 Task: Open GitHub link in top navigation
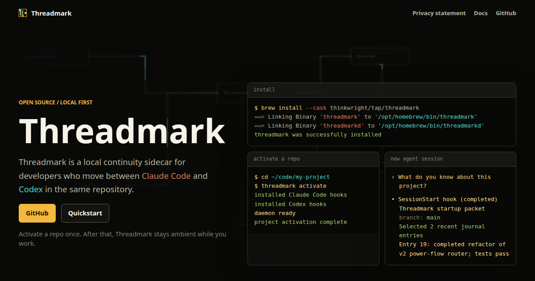coord(506,13)
